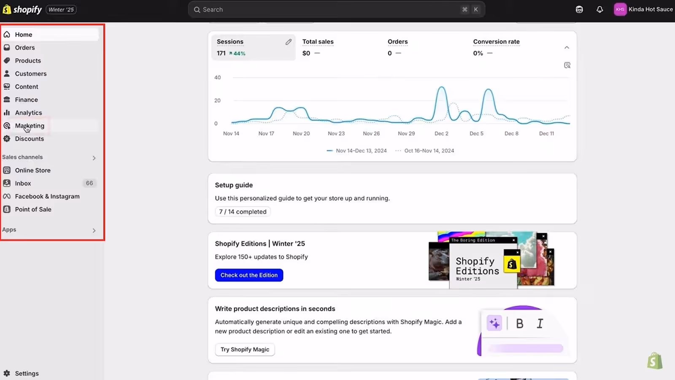The image size is (675, 380).
Task: Click Try Shopify Magic button
Action: tap(245, 350)
